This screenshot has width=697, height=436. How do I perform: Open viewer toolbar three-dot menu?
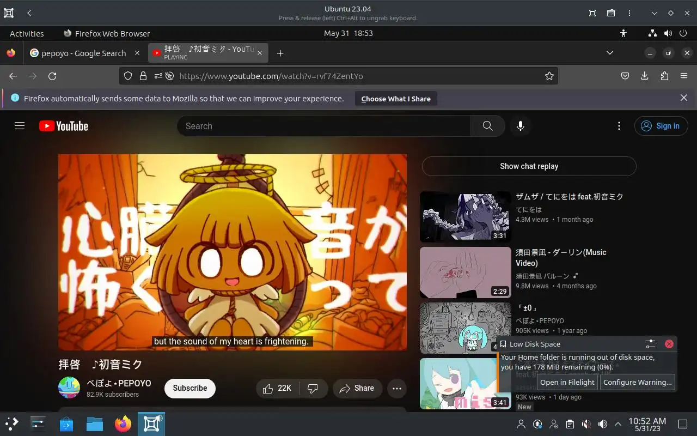(630, 13)
